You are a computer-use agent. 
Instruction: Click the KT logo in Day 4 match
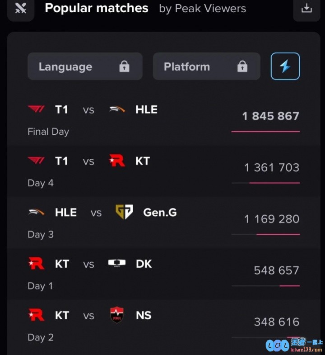coord(117,161)
